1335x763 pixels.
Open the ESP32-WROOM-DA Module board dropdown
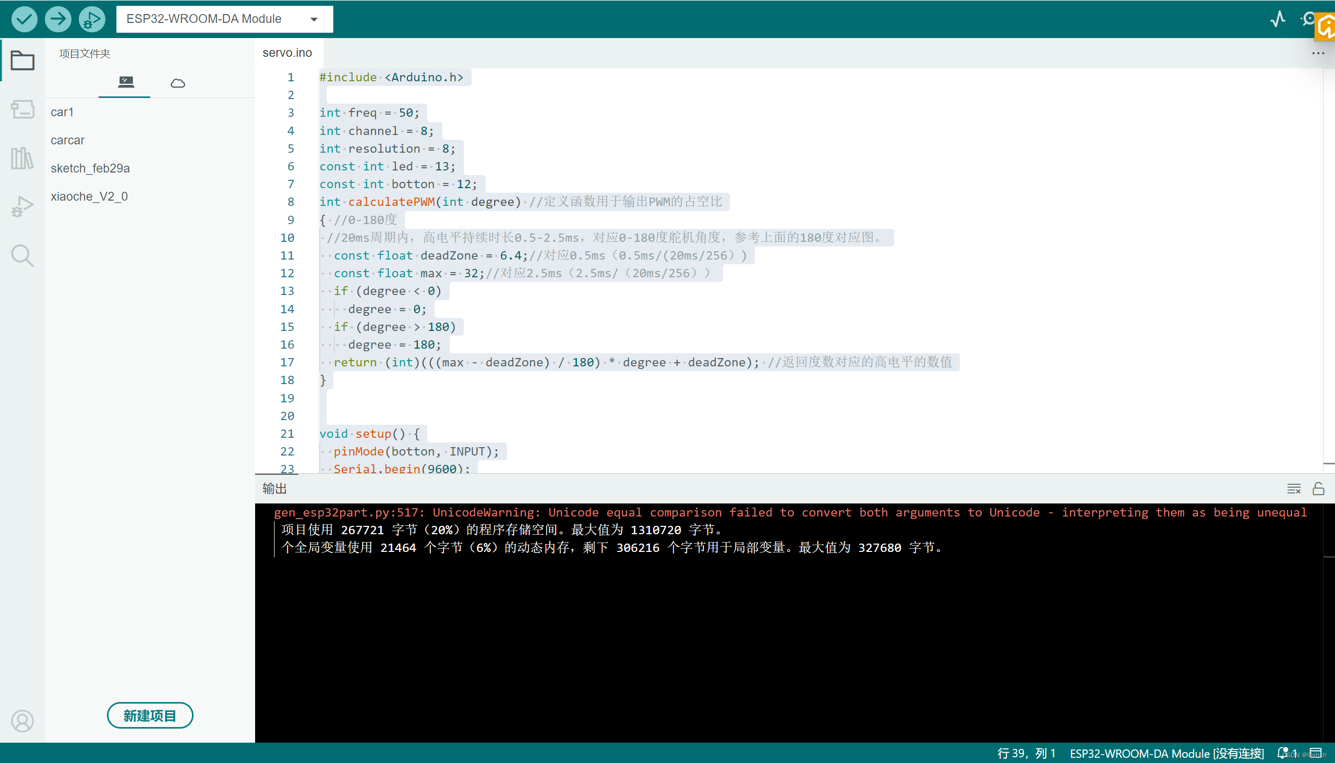224,19
